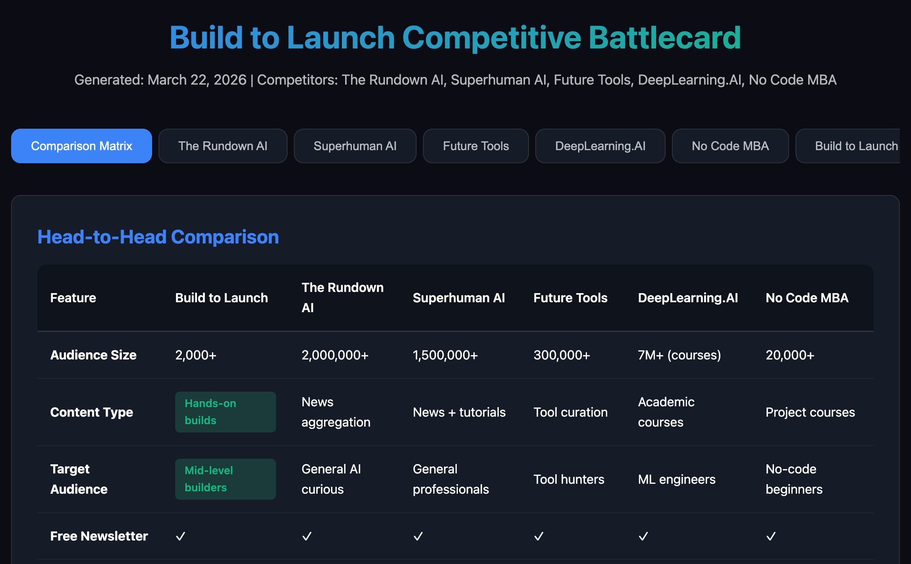The width and height of the screenshot is (911, 564).
Task: Go to the DeepLearning.AI tab
Action: tap(600, 146)
